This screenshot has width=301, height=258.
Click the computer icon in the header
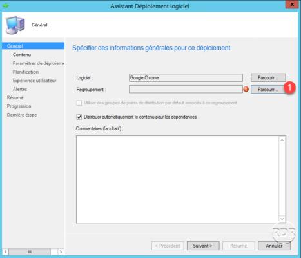[x=15, y=25]
